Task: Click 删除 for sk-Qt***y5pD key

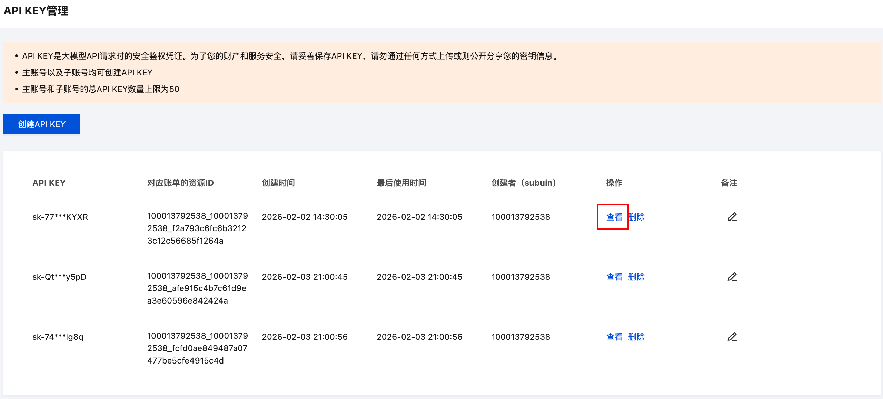Action: 636,277
